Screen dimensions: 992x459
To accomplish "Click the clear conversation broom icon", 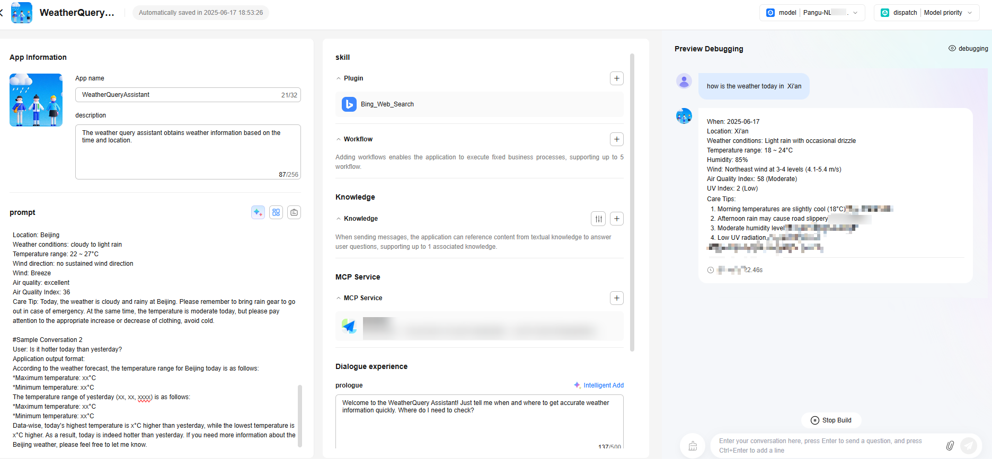I will (693, 446).
